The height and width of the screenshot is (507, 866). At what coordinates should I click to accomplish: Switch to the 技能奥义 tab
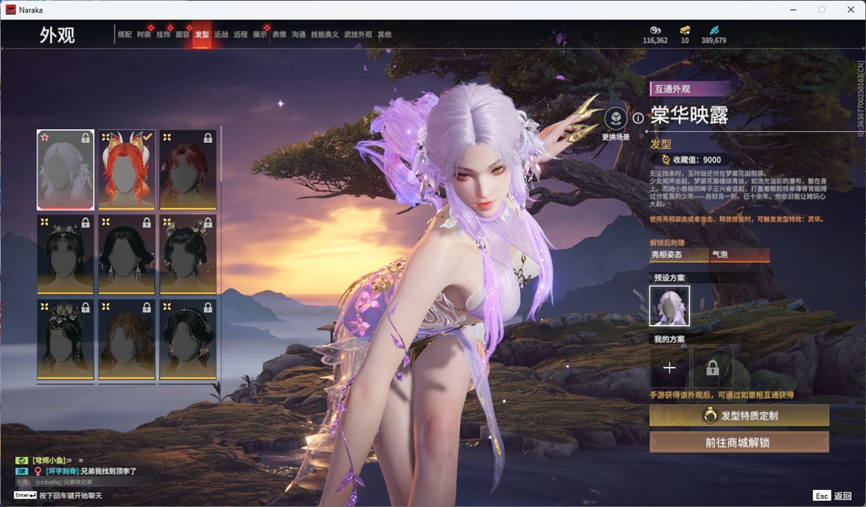pos(325,34)
